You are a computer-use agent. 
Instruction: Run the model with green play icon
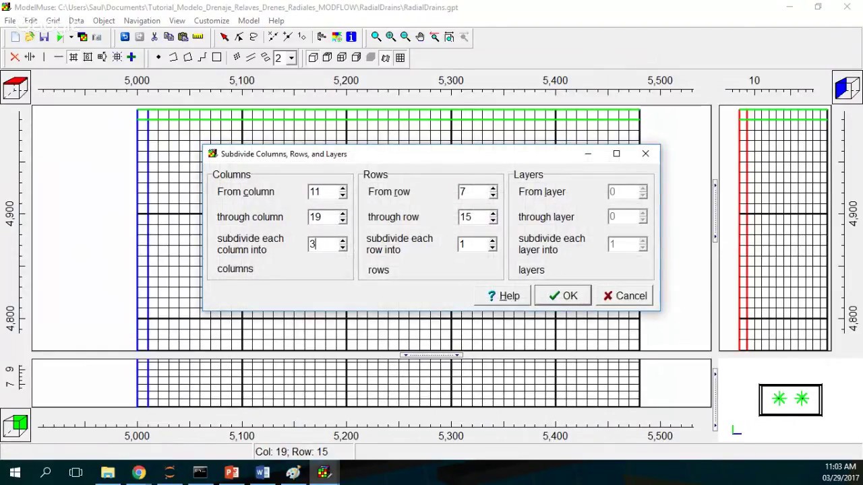click(60, 37)
